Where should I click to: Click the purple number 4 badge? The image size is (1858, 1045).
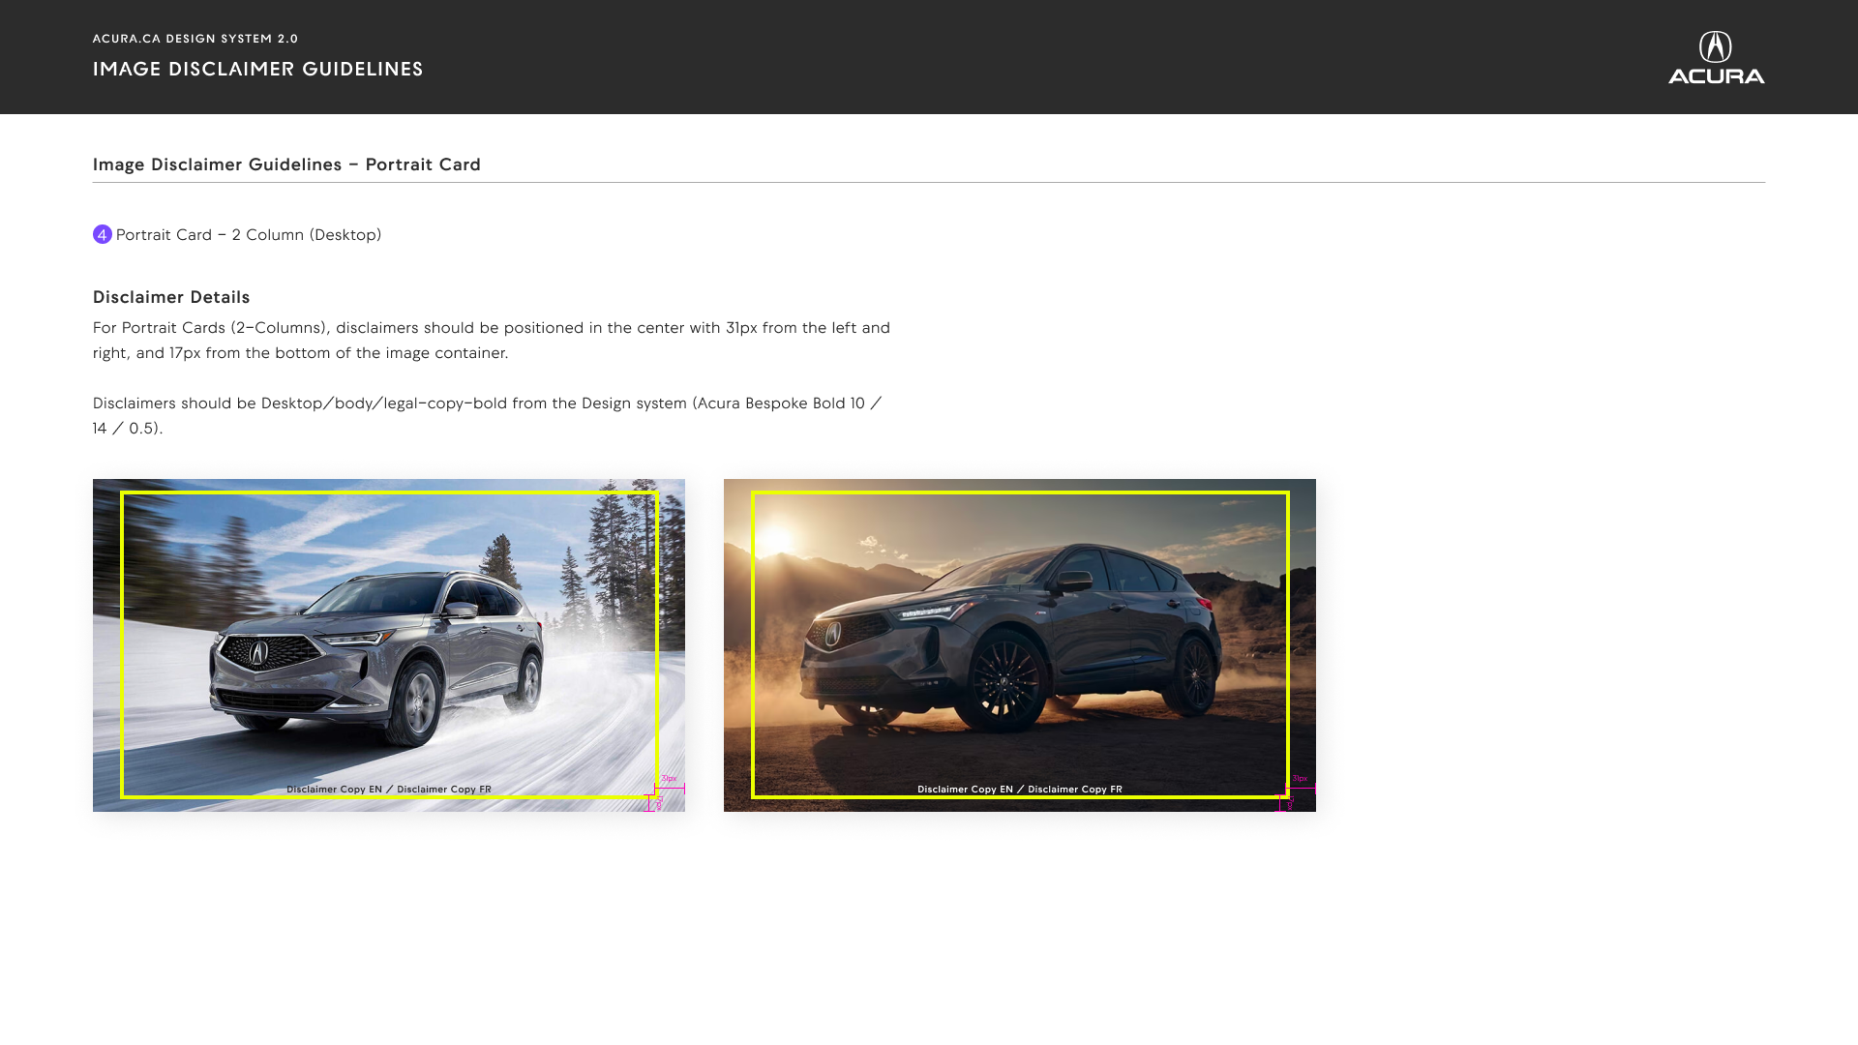[x=103, y=234]
